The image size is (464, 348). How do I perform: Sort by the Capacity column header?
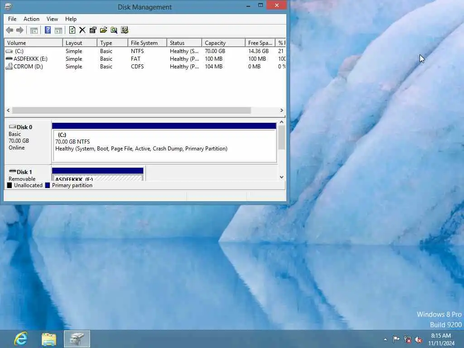[x=223, y=43]
